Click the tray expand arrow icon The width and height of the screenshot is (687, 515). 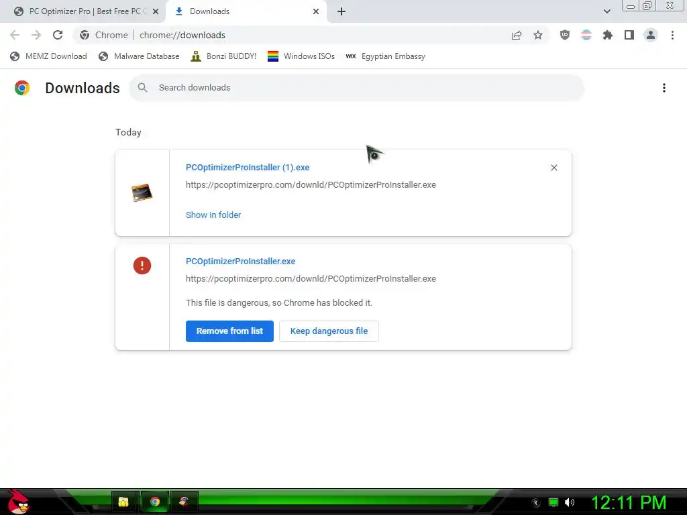click(x=536, y=503)
